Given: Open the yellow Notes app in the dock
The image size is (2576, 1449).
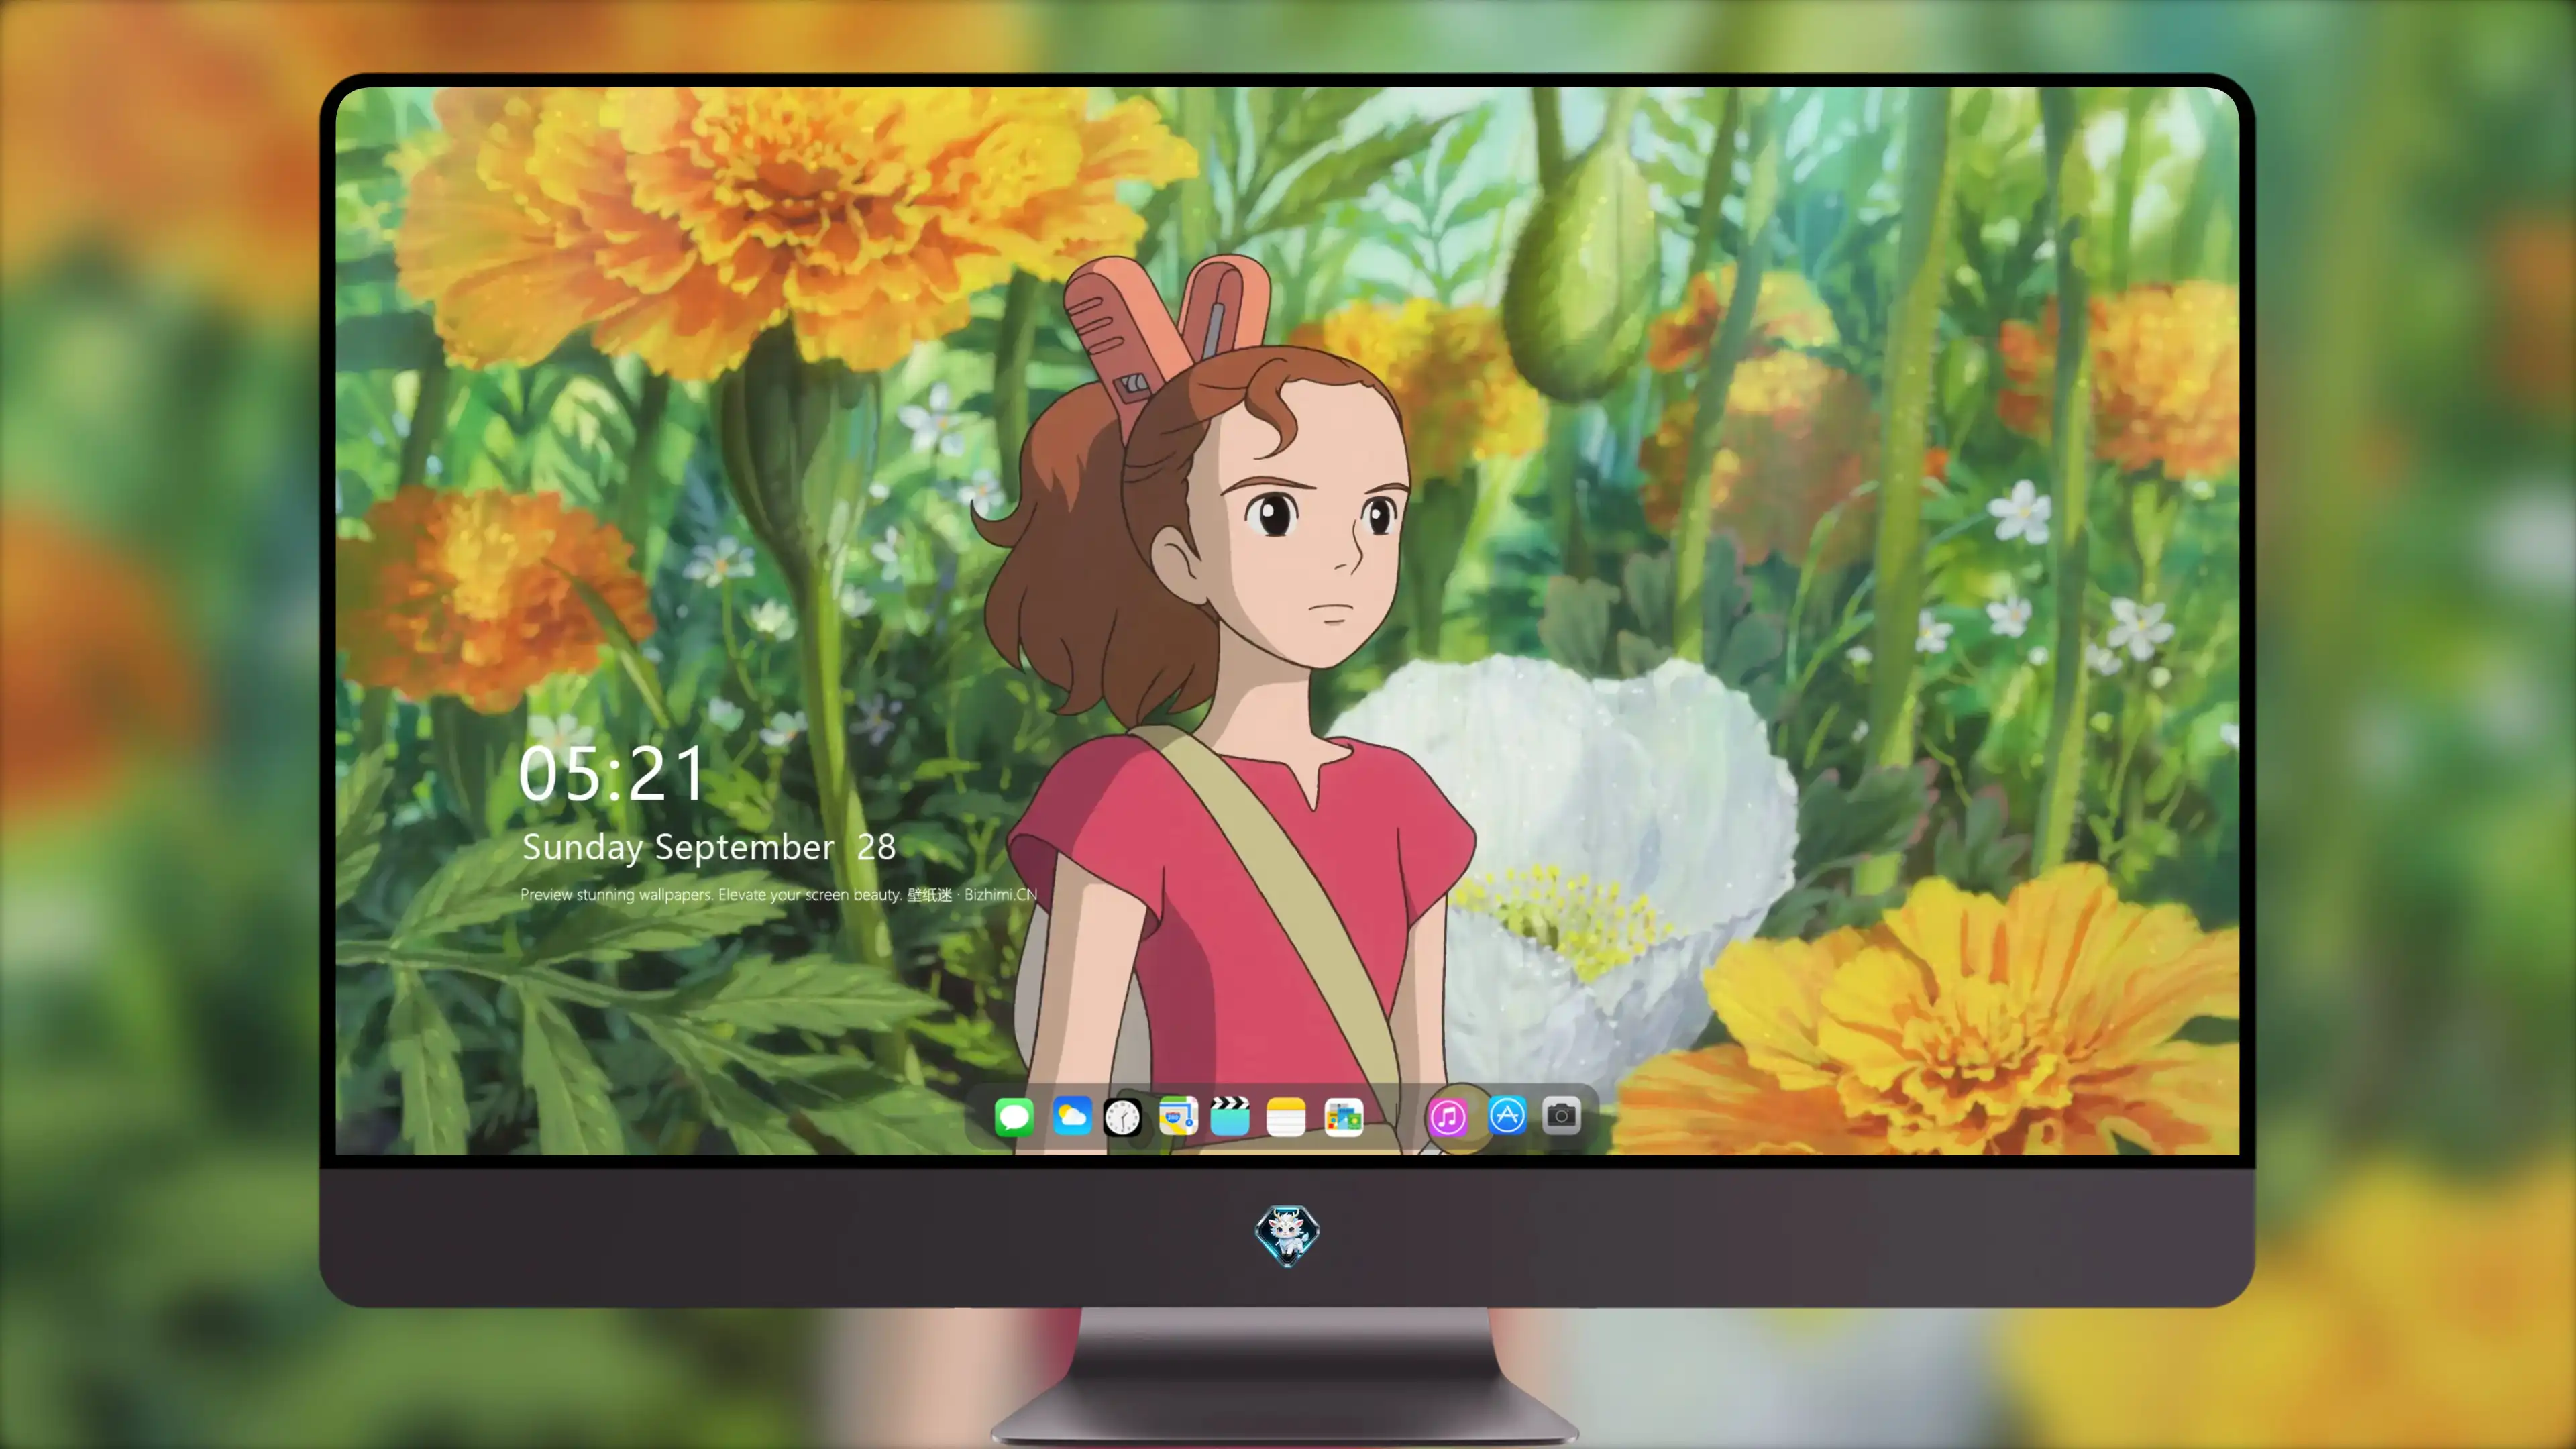Looking at the screenshot, I should click(x=1286, y=1116).
